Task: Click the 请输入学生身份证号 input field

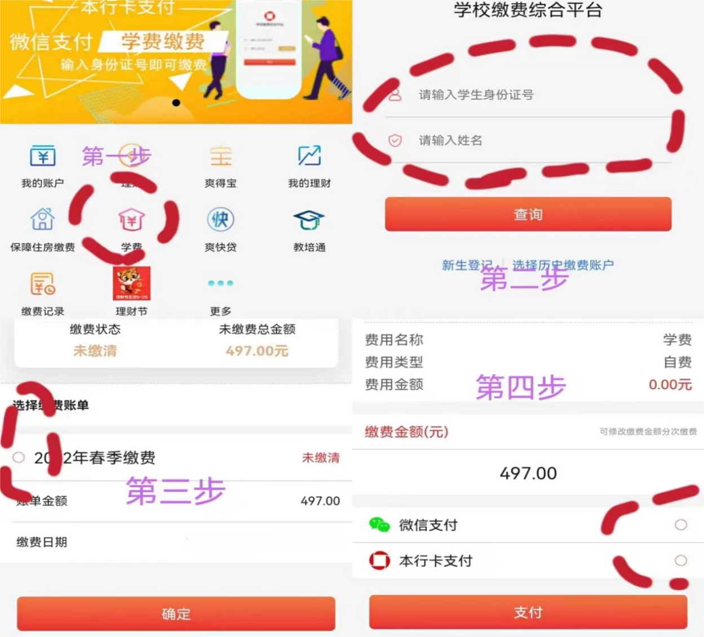Action: point(528,95)
